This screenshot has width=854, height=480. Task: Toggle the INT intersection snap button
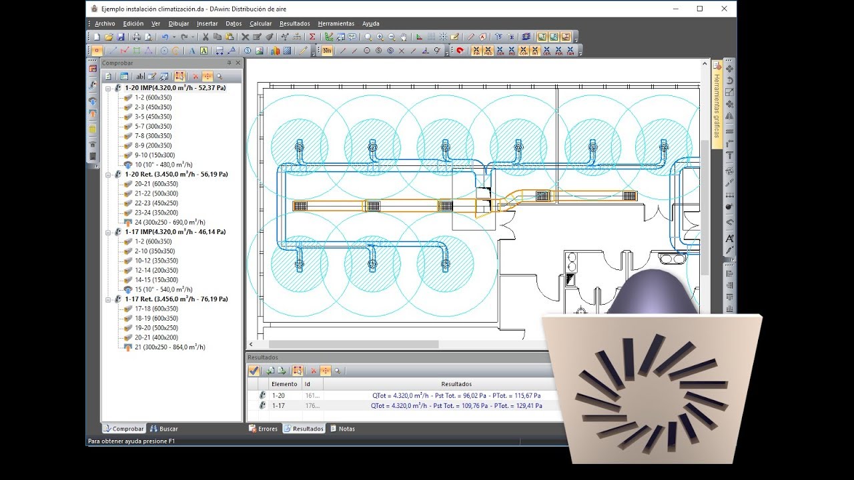(x=535, y=50)
